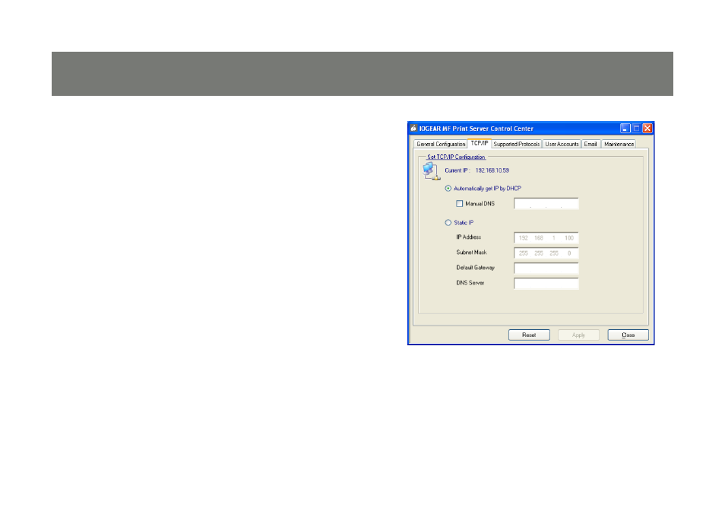Click the Current IP value 192.168.10.59
Viewport: 725px width, 505px height.
point(492,170)
